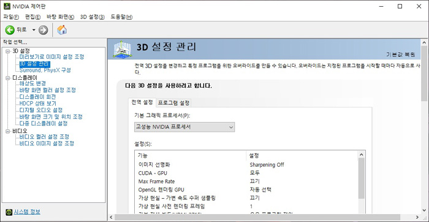This screenshot has width=429, height=222.
Task: Select 3D 설정 관리 tree item
Action: pos(35,64)
